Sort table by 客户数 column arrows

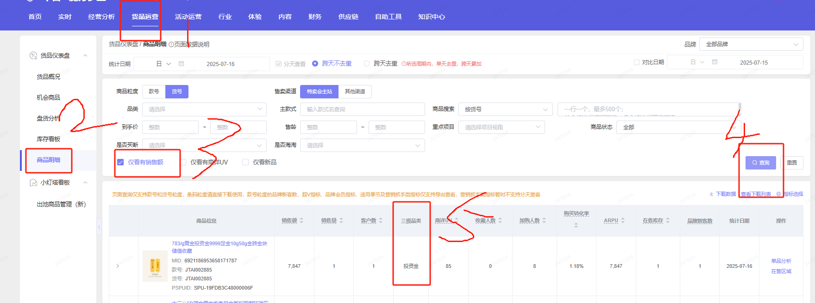click(x=381, y=221)
